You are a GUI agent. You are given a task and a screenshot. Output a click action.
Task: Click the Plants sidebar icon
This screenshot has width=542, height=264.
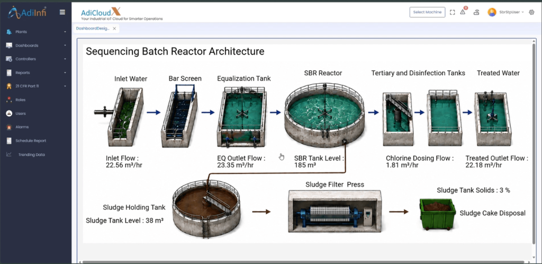[9, 32]
